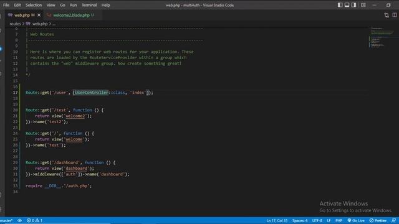Change file encoding UTF-8

pyautogui.click(x=317, y=220)
